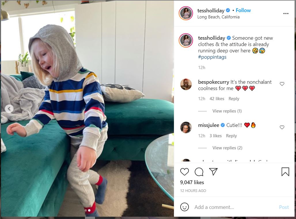Like missjulee's comment heart
The width and height of the screenshot is (296, 219).
(x=282, y=127)
